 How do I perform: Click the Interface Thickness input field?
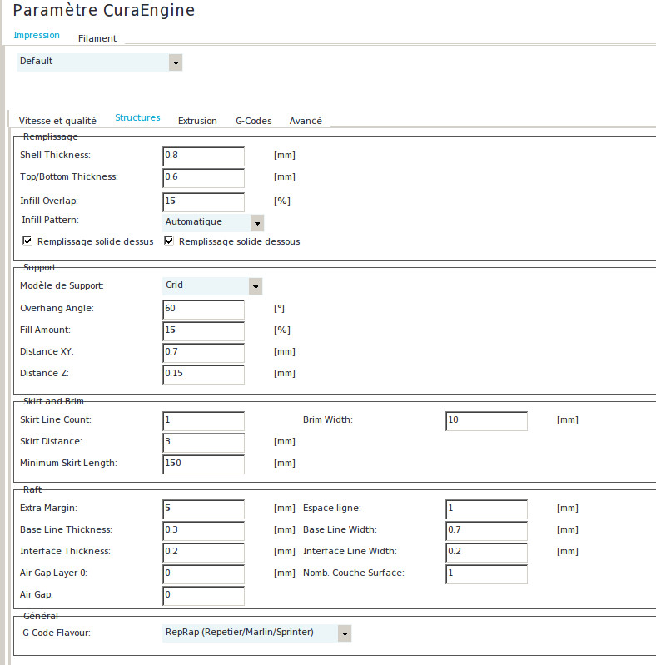[x=204, y=552]
